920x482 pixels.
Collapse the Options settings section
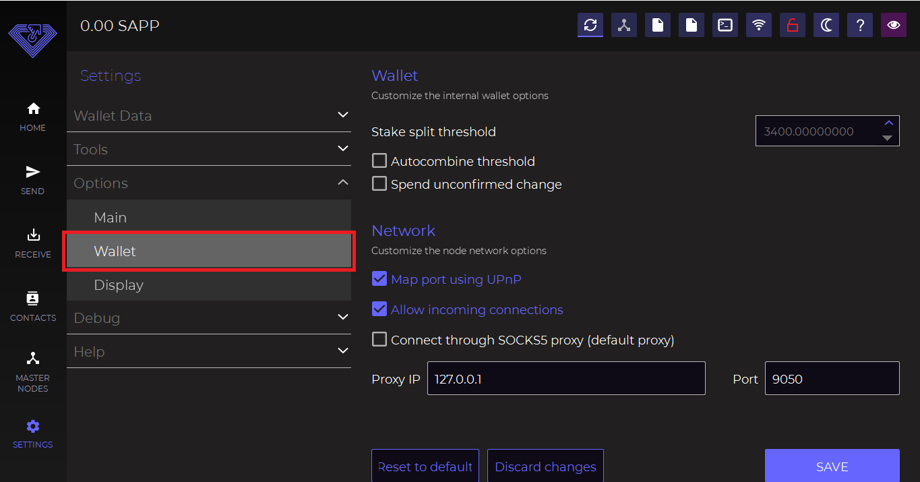(209, 183)
